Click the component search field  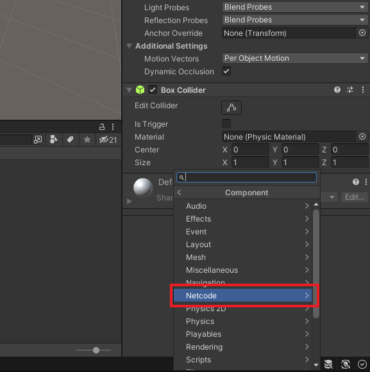pos(246,177)
